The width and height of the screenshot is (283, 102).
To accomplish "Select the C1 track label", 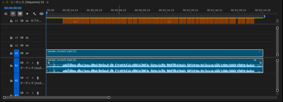I will [16, 21].
